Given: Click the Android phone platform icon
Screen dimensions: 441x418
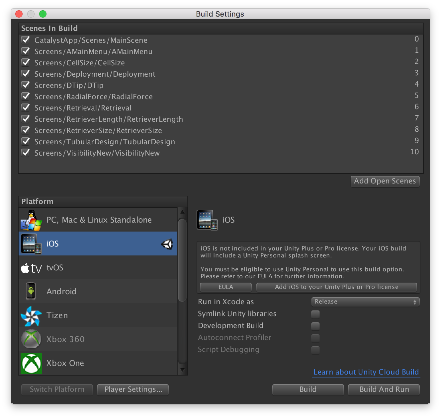Looking at the screenshot, I should (x=31, y=291).
